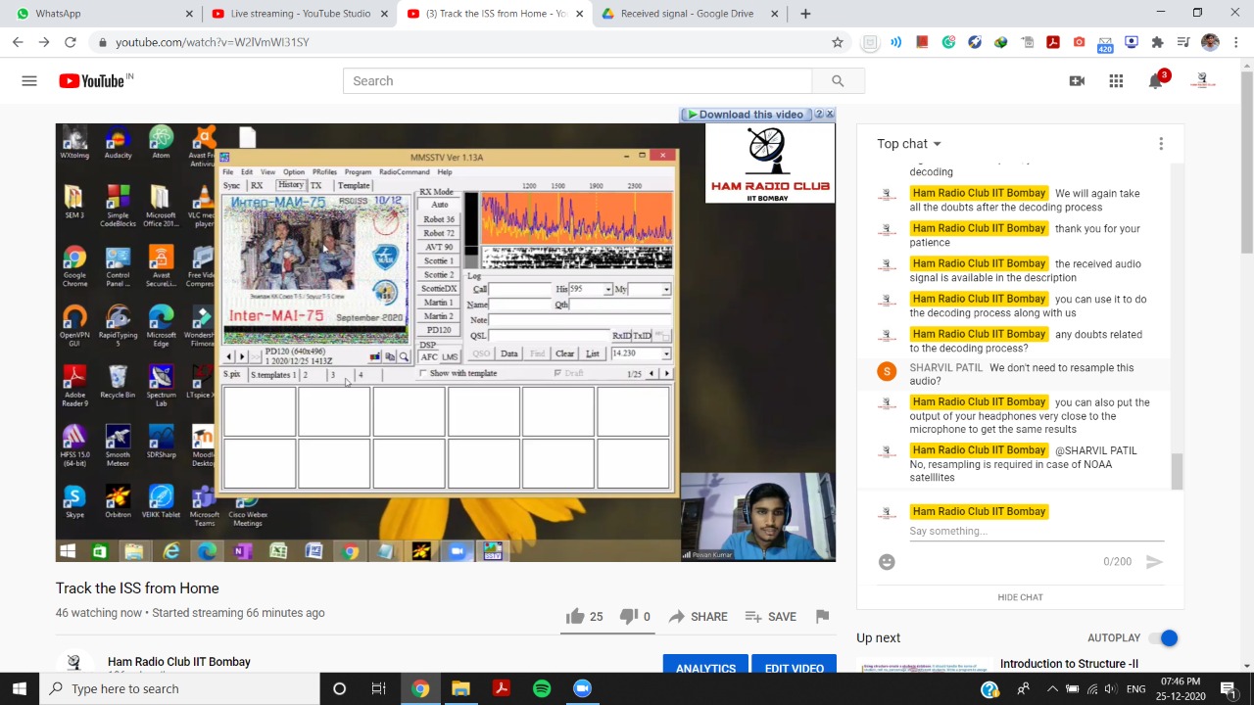Open the Adobe Acrobat extension

click(x=1053, y=42)
